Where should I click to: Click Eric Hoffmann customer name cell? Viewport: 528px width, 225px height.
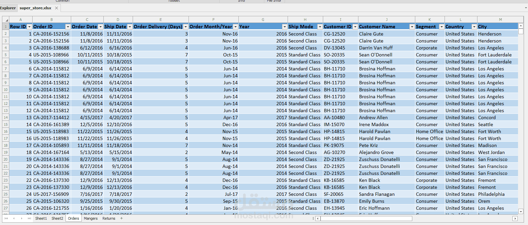(387, 208)
